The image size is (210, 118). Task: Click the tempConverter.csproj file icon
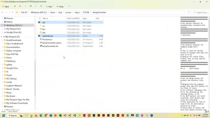[41, 43]
